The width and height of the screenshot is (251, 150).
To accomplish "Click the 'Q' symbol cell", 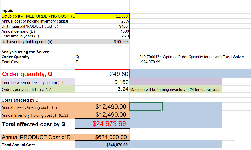I will 102,57.
